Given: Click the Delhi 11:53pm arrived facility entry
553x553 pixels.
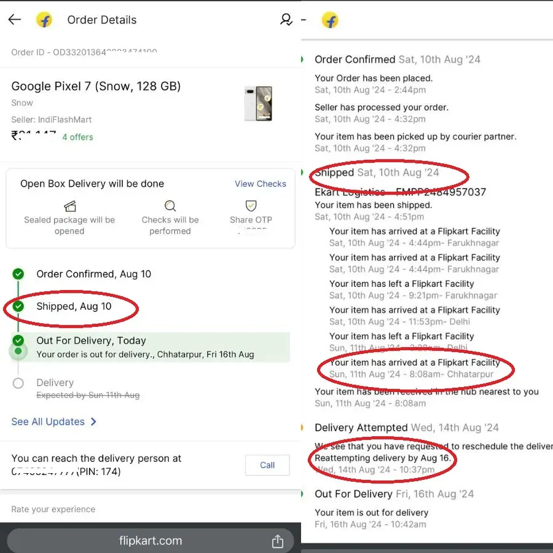Looking at the screenshot, I should tap(415, 316).
